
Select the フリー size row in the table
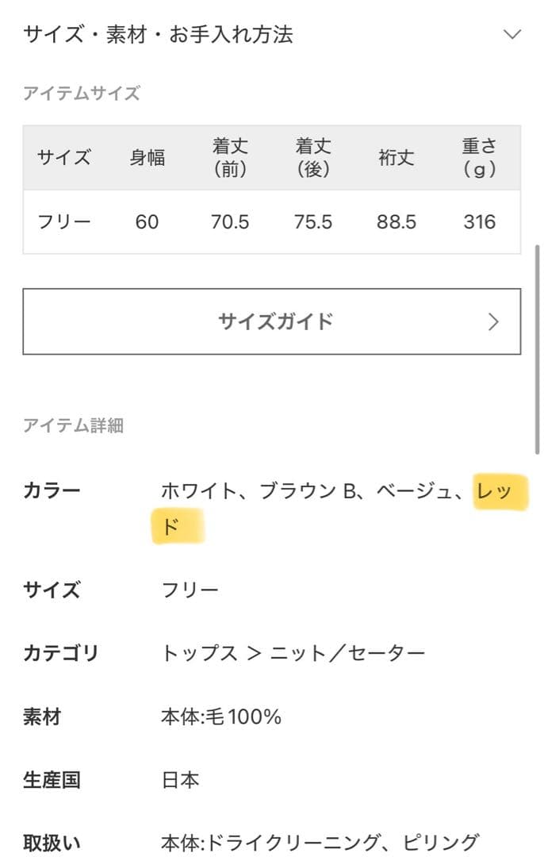[63, 222]
